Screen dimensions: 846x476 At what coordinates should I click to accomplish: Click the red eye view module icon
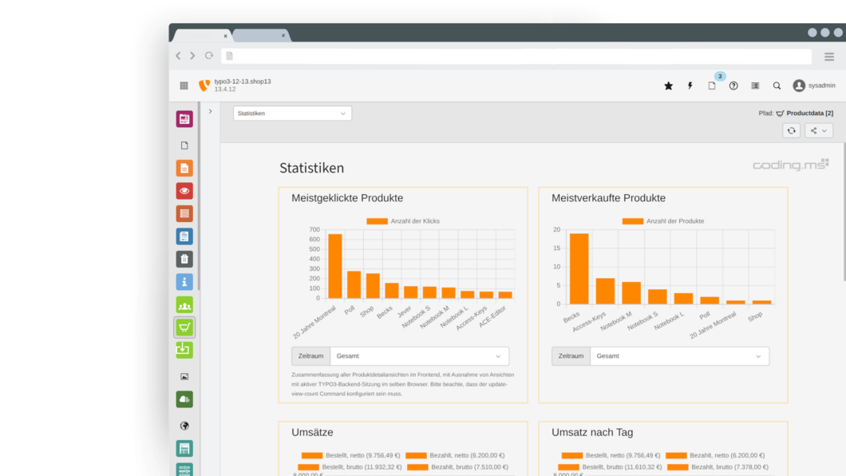click(x=184, y=190)
